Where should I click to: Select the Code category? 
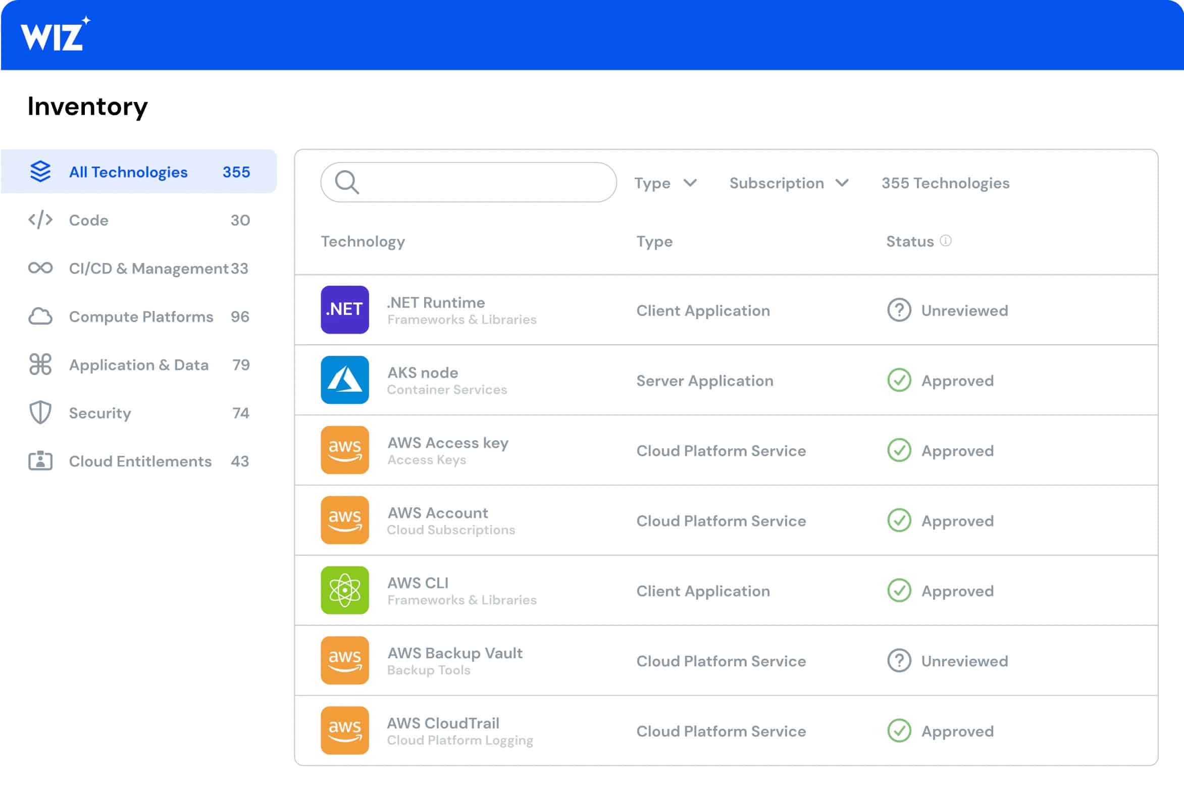click(x=139, y=220)
